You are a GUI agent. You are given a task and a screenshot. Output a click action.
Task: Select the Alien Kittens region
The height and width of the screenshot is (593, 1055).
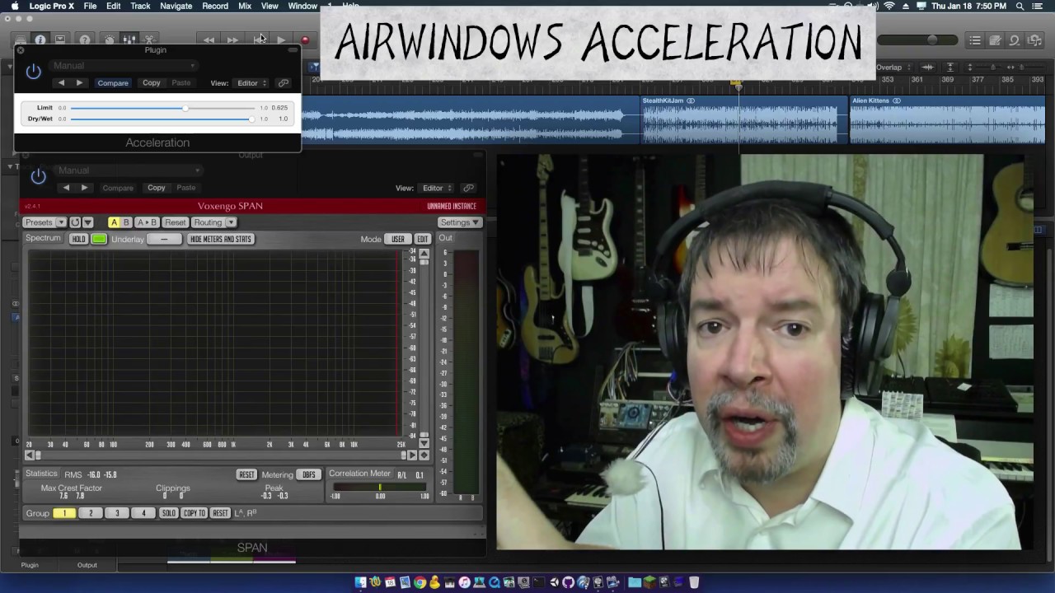[947, 119]
